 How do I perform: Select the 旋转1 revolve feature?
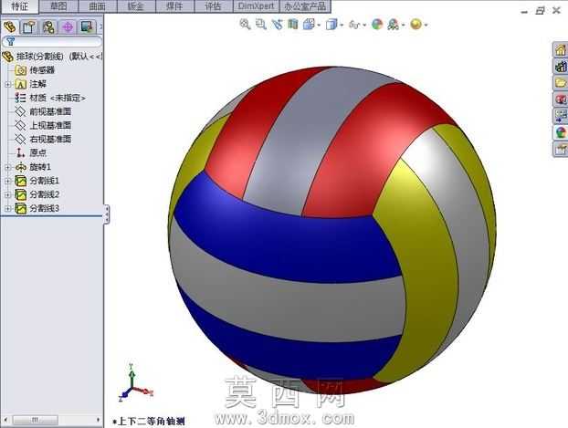point(40,167)
